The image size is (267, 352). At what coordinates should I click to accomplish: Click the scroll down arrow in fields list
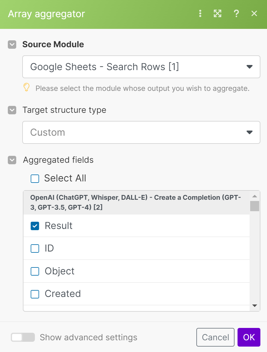(255, 306)
